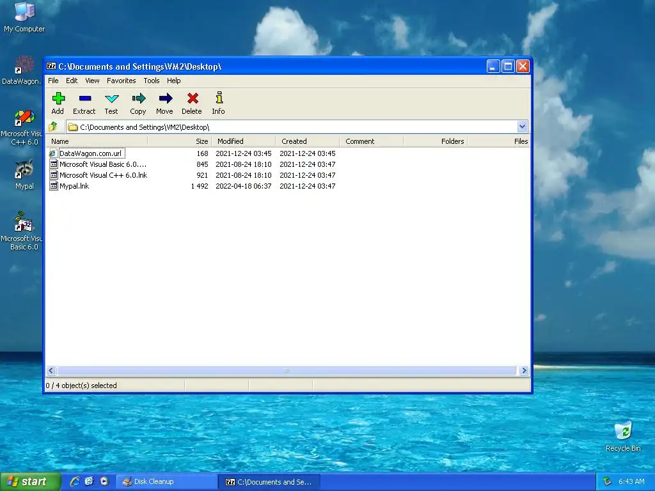Click the system tray network icon
Screen dimensions: 655x491
[x=608, y=481]
